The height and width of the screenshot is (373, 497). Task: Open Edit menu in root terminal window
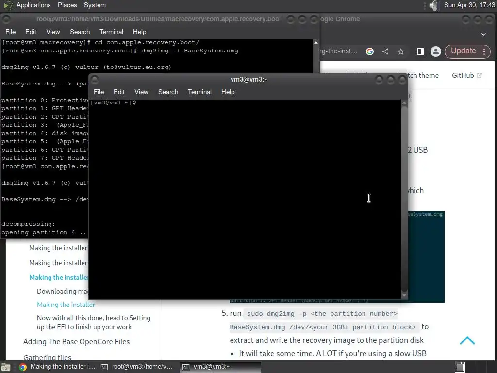31,32
